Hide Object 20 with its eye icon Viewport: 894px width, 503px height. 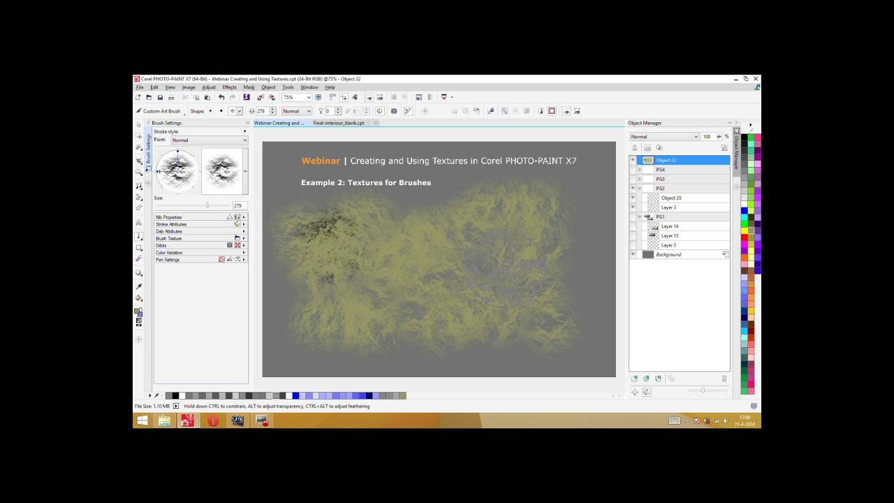coord(633,198)
